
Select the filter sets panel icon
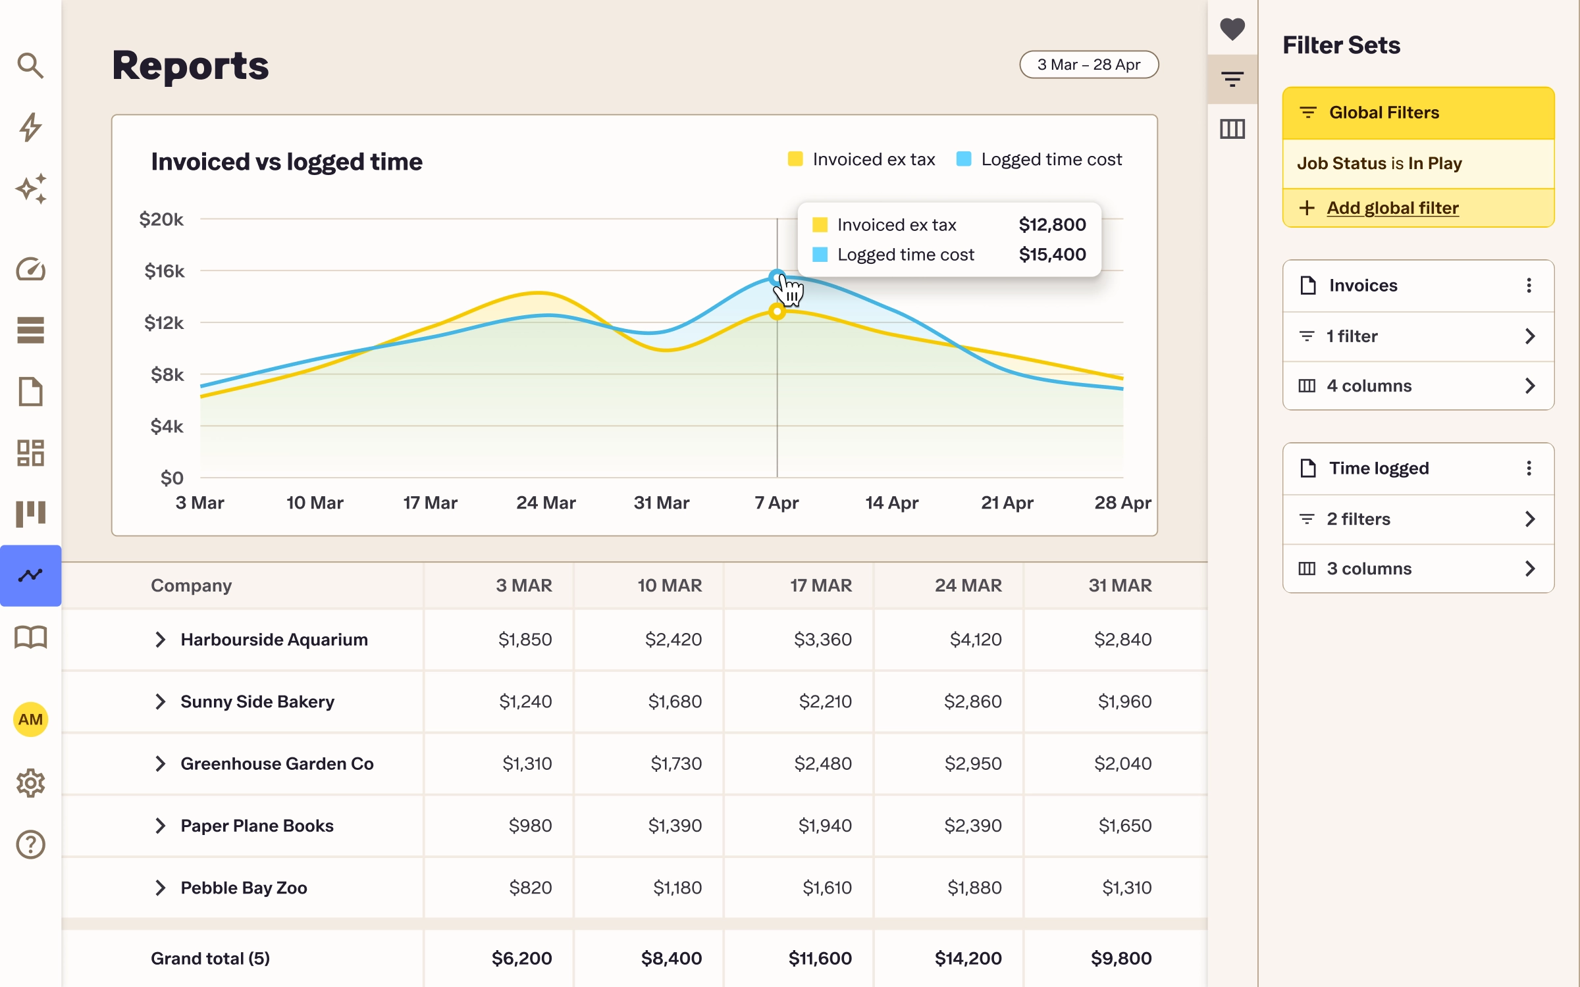click(1232, 80)
